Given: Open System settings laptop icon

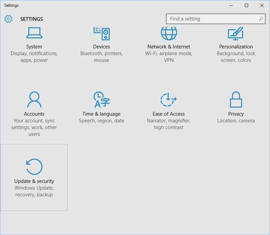Looking at the screenshot, I should (34, 33).
